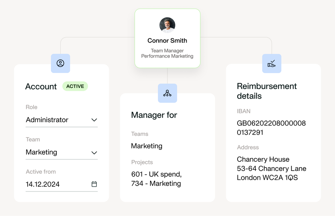The width and height of the screenshot is (335, 216).
Task: Click the Chancery House address text
Action: (x=263, y=159)
